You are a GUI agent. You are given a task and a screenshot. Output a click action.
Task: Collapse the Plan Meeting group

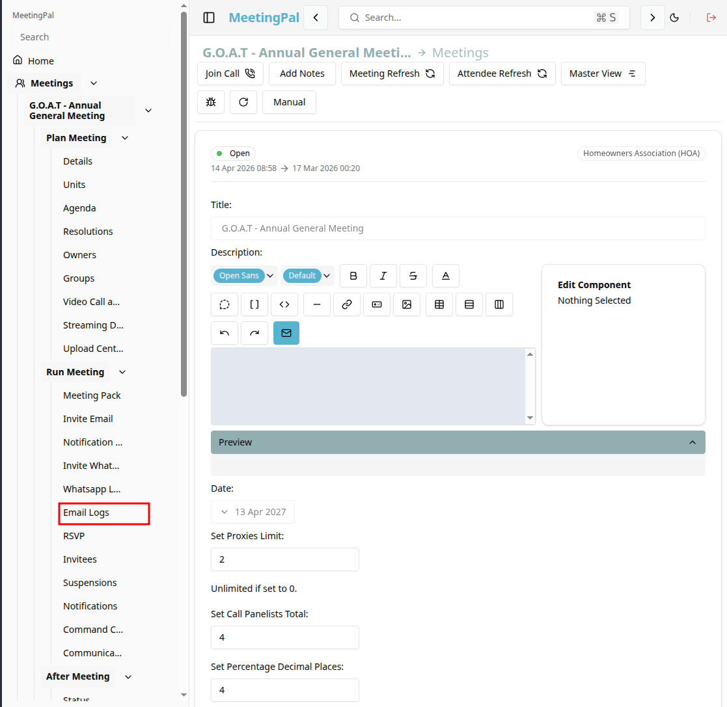tap(125, 138)
